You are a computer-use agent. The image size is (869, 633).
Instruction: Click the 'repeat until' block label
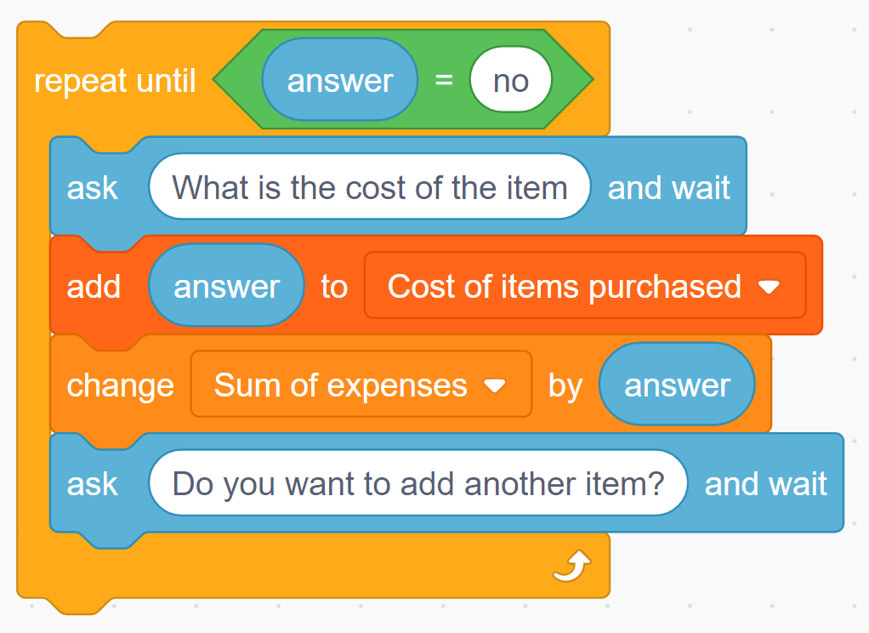click(115, 82)
